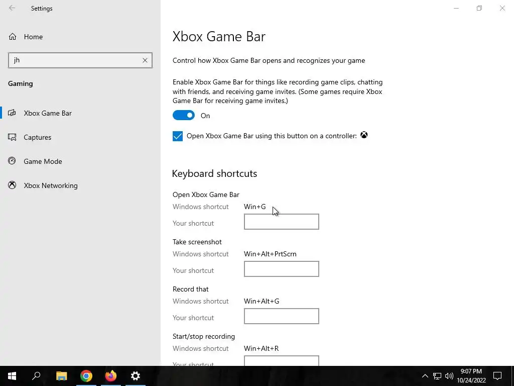Click the Captures sidebar icon
Viewport: 514px width, 386px height.
point(12,137)
